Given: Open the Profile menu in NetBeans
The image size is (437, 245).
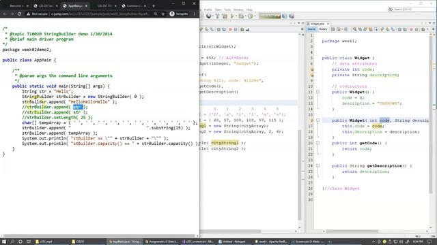Looking at the screenshot, I should click(x=208, y=10).
